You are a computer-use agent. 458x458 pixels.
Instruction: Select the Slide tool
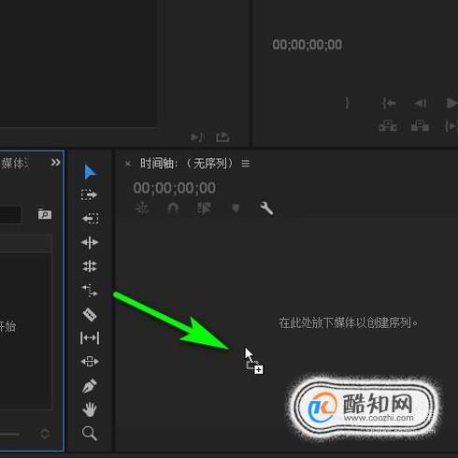90,362
